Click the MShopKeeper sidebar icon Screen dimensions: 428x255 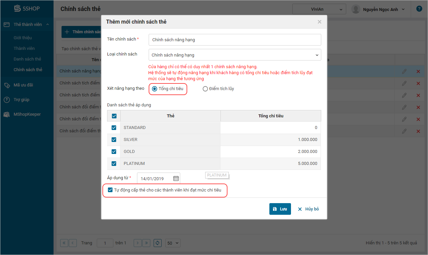7,114
